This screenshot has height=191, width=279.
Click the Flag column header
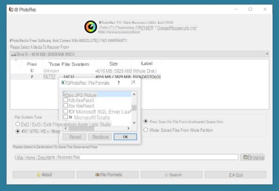pos(32,64)
